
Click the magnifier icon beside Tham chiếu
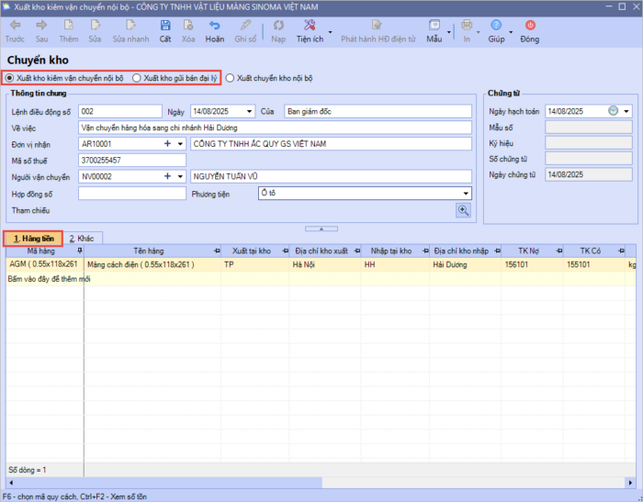(x=463, y=210)
